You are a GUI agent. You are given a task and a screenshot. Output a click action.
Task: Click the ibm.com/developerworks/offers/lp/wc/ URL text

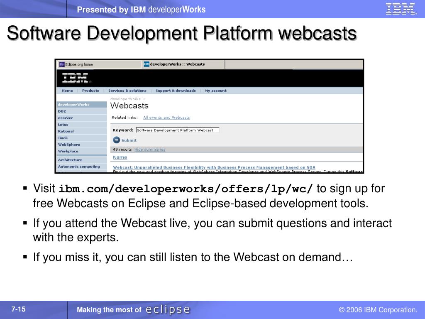point(186,189)
